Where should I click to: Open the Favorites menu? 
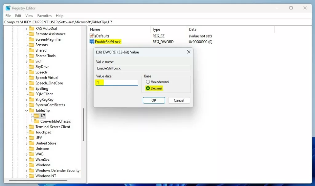tap(44, 16)
